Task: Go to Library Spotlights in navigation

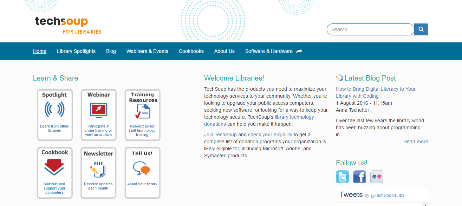Action: (x=76, y=51)
